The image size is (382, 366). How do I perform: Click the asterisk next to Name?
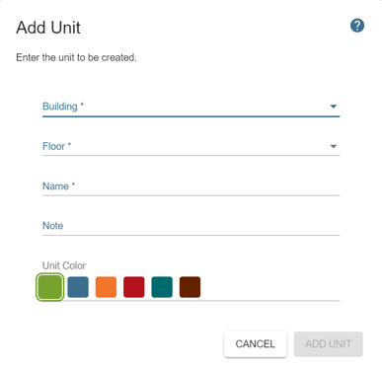pyautogui.click(x=73, y=184)
